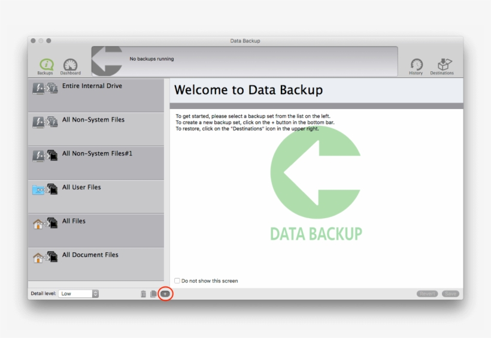Click the Entire Internal Drive backup icon

coord(45,89)
